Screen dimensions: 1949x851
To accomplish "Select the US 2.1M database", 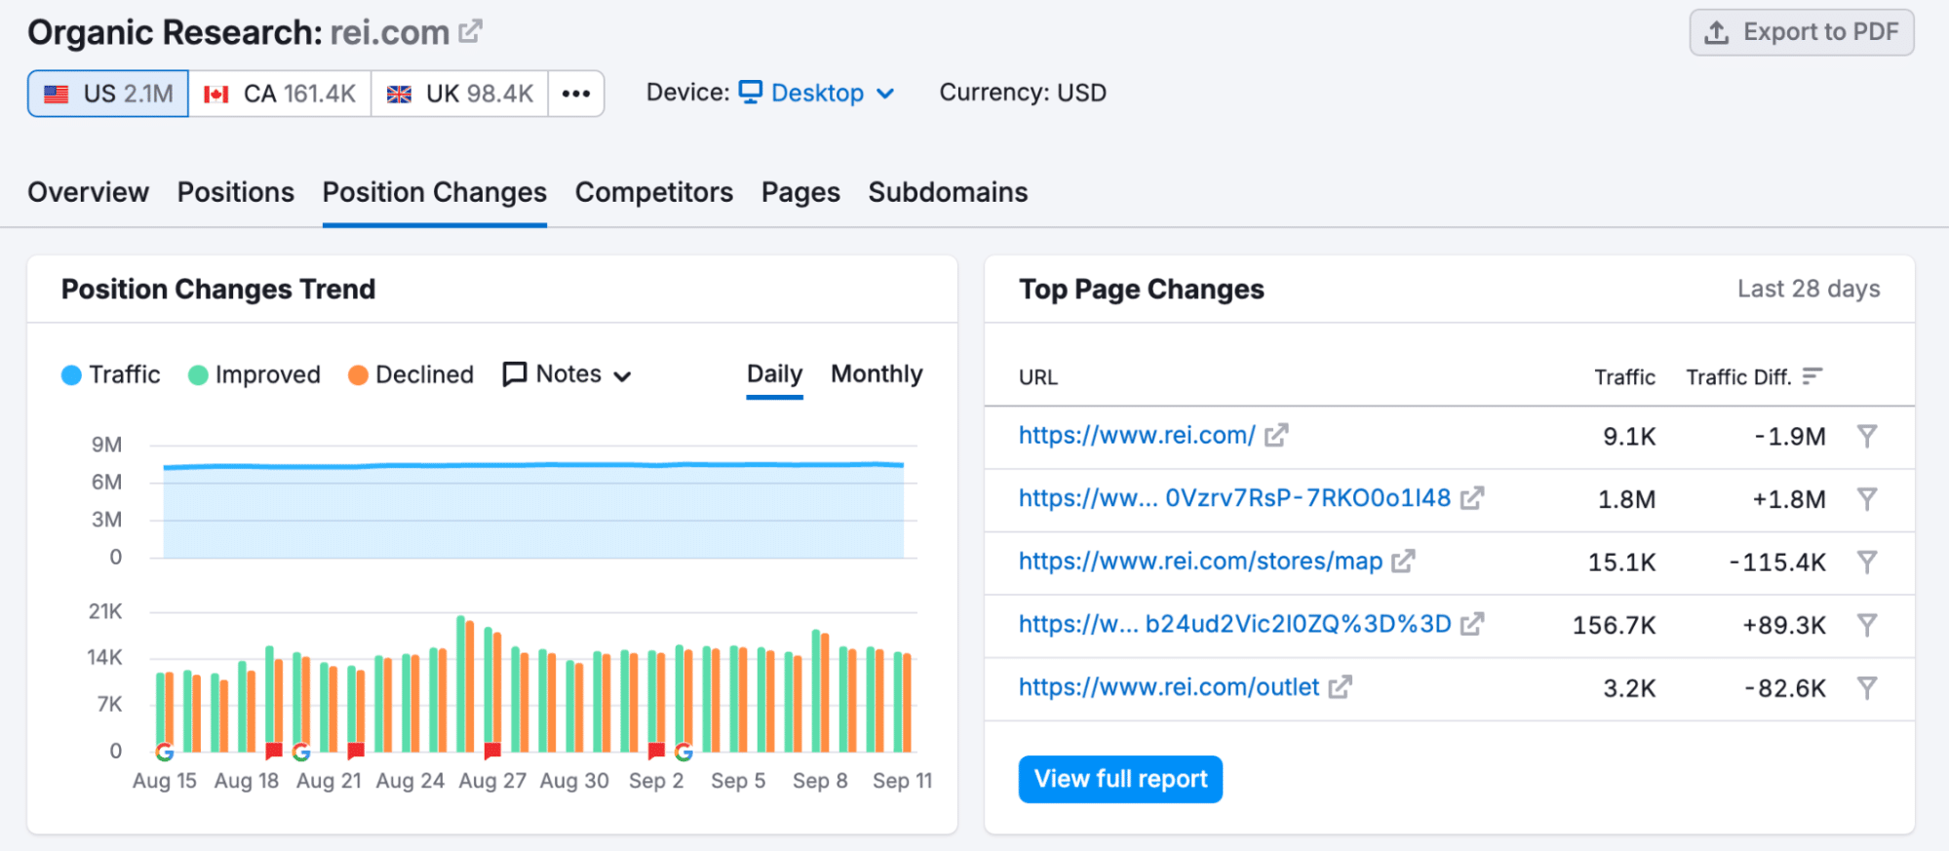I will (x=108, y=94).
